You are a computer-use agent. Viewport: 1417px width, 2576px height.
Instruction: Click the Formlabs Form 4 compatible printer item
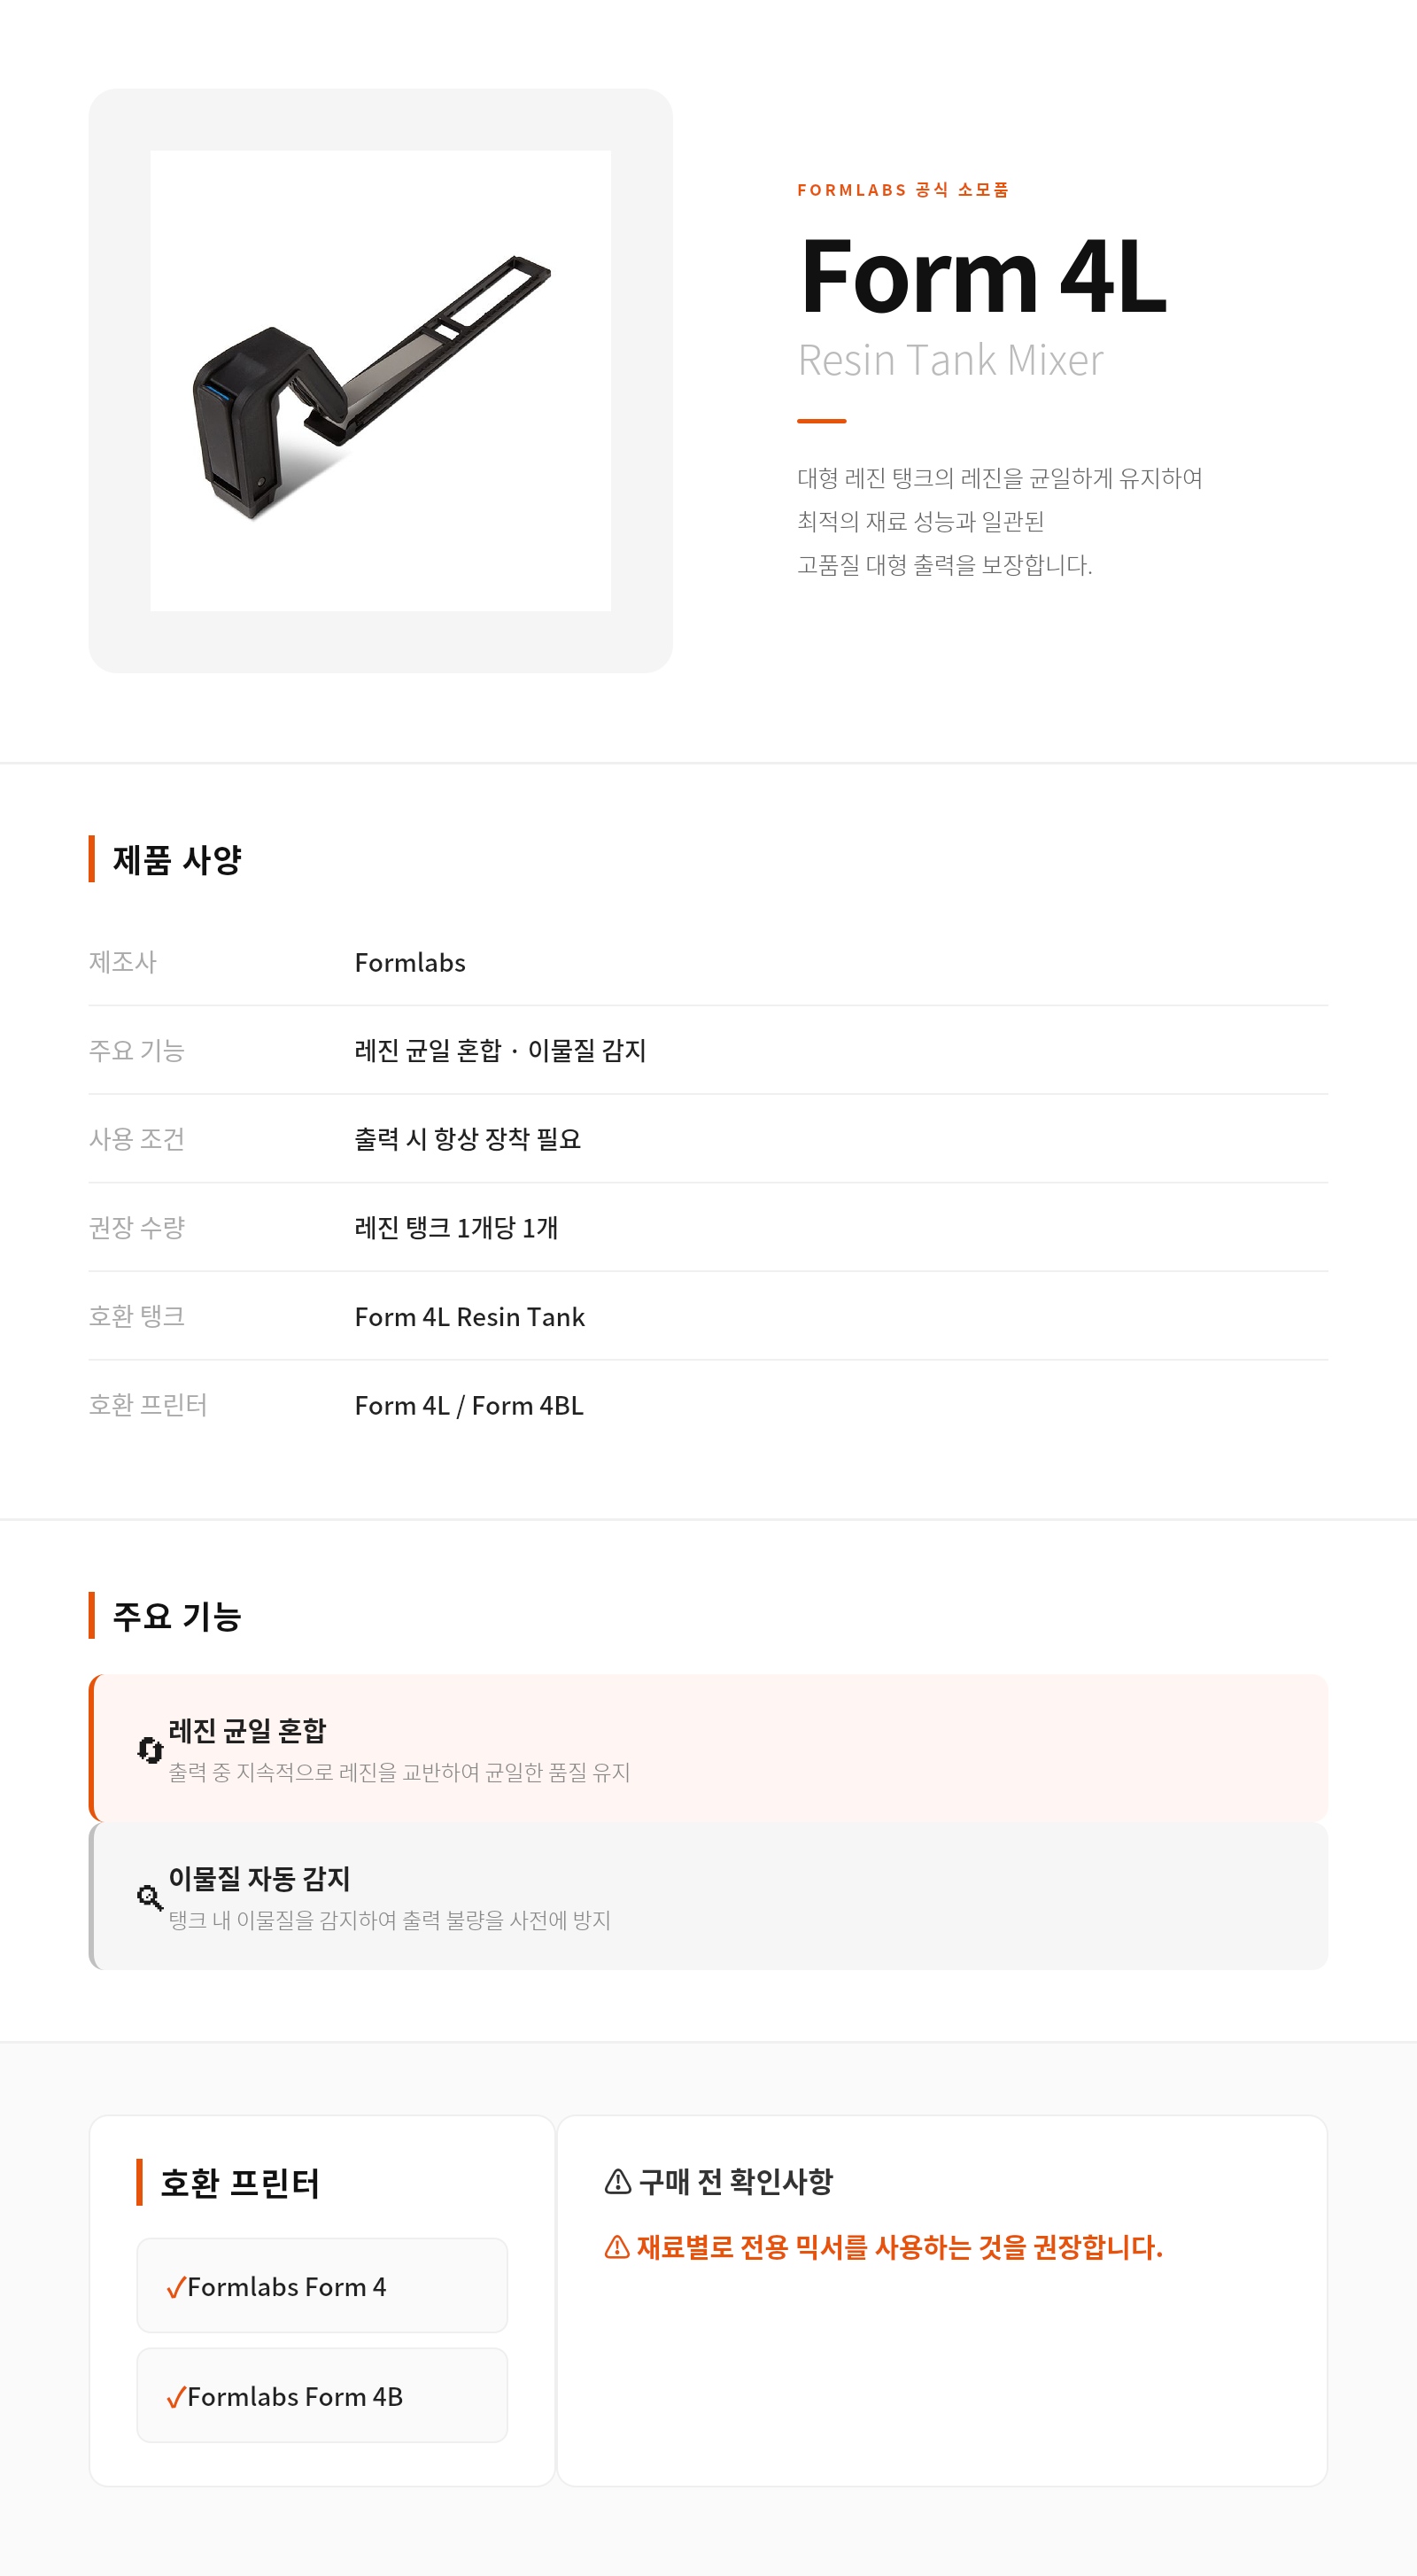pos(322,2286)
